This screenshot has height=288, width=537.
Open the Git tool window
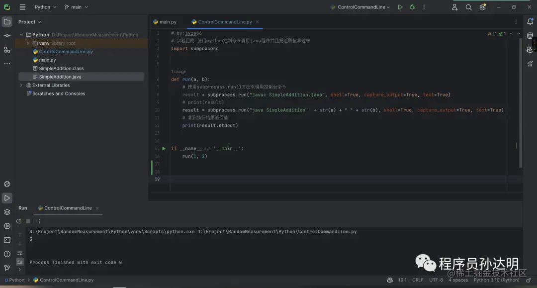click(x=7, y=268)
